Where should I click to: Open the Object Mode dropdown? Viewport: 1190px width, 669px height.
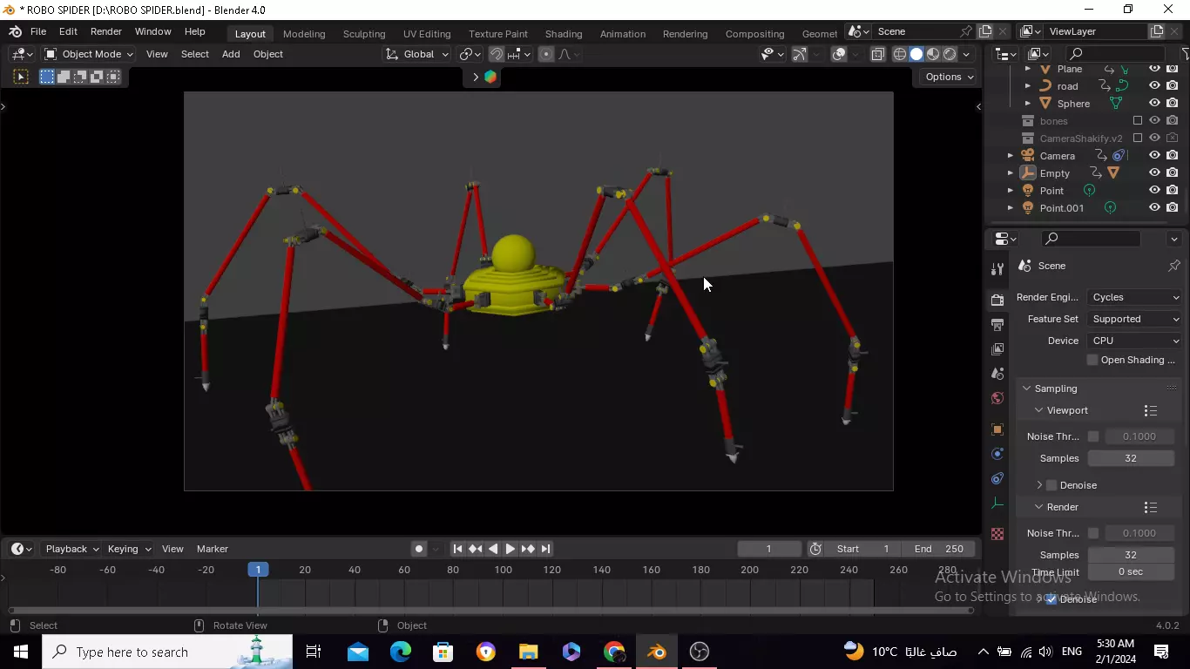(x=89, y=54)
